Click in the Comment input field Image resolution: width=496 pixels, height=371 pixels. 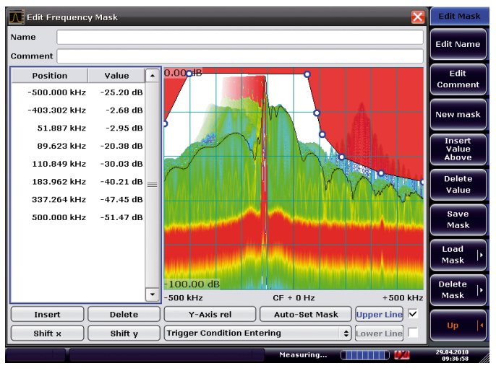pos(240,56)
